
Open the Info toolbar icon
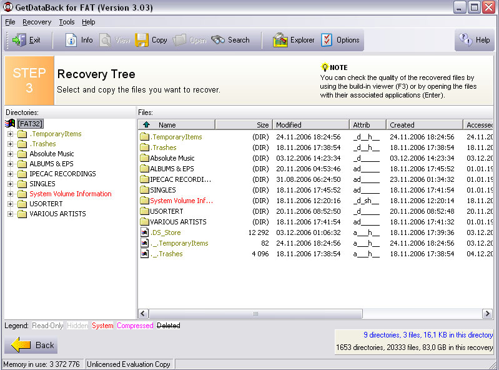71,40
